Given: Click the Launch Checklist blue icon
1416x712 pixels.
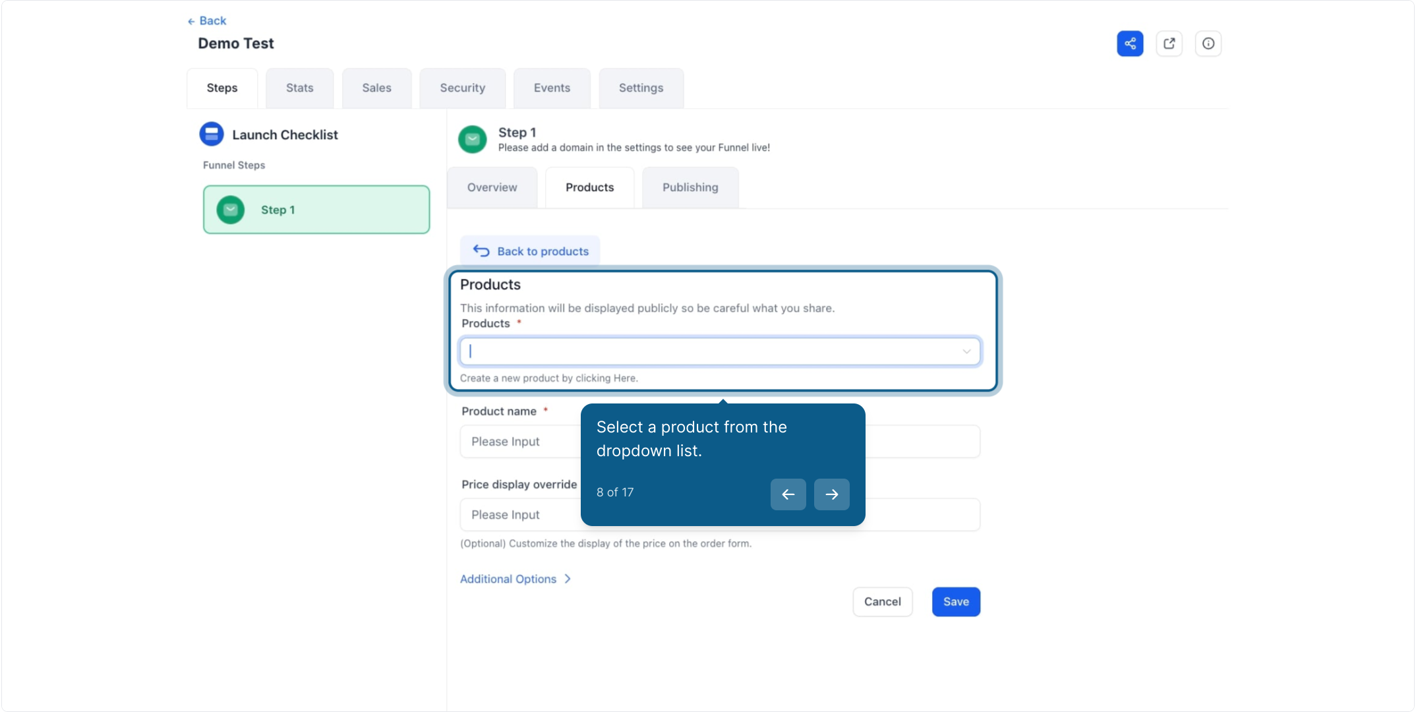Looking at the screenshot, I should click(x=212, y=134).
